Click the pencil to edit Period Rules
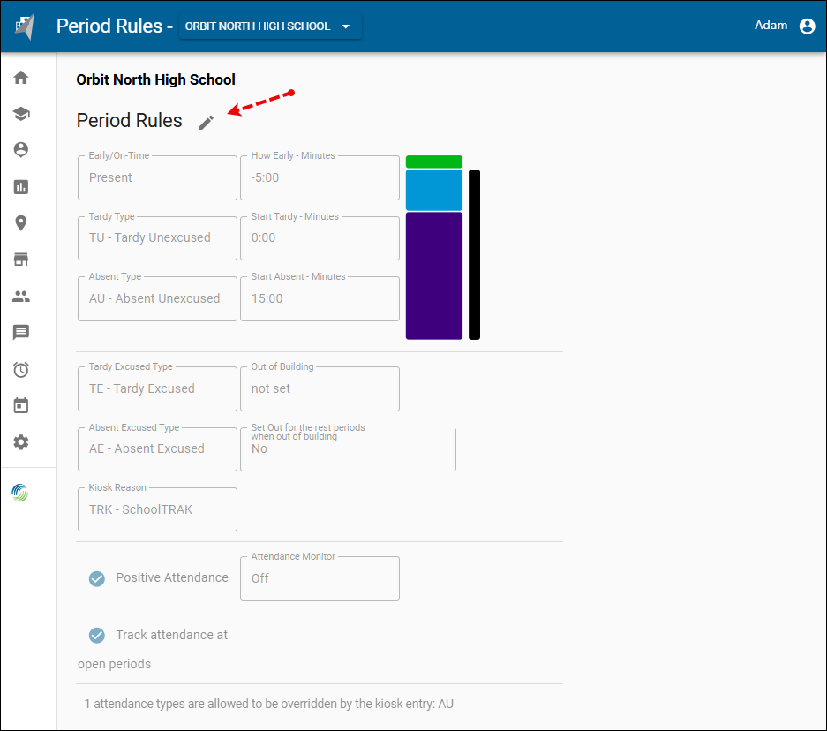The height and width of the screenshot is (731, 827). click(x=206, y=123)
